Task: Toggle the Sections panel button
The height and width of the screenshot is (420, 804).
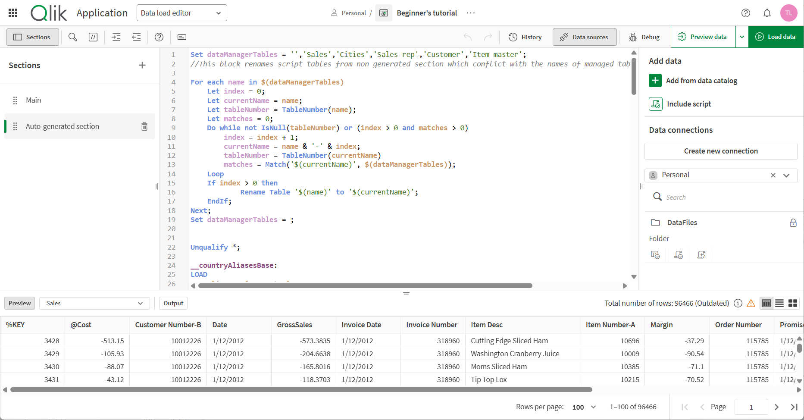Action: tap(32, 37)
